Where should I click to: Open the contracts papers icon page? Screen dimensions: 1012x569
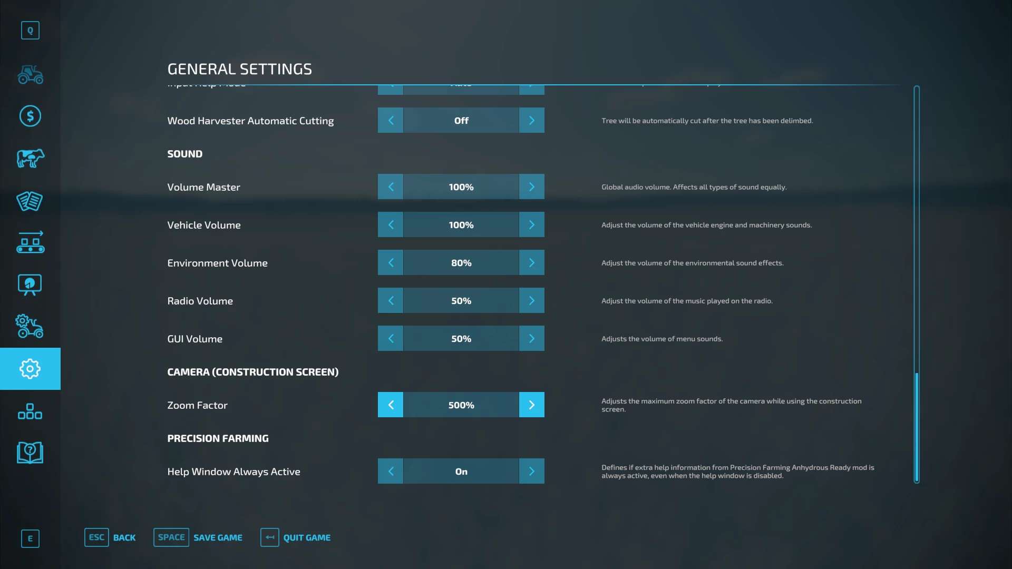point(30,201)
